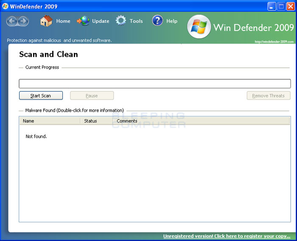Go forward with the right arrow button
This screenshot has height=241, width=297.
coord(23,21)
